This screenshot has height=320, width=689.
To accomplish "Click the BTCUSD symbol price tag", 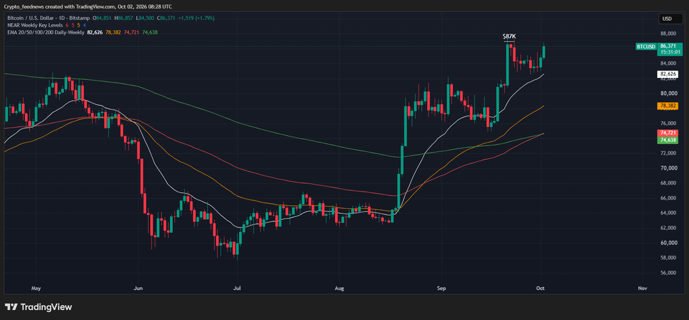I will [x=646, y=46].
